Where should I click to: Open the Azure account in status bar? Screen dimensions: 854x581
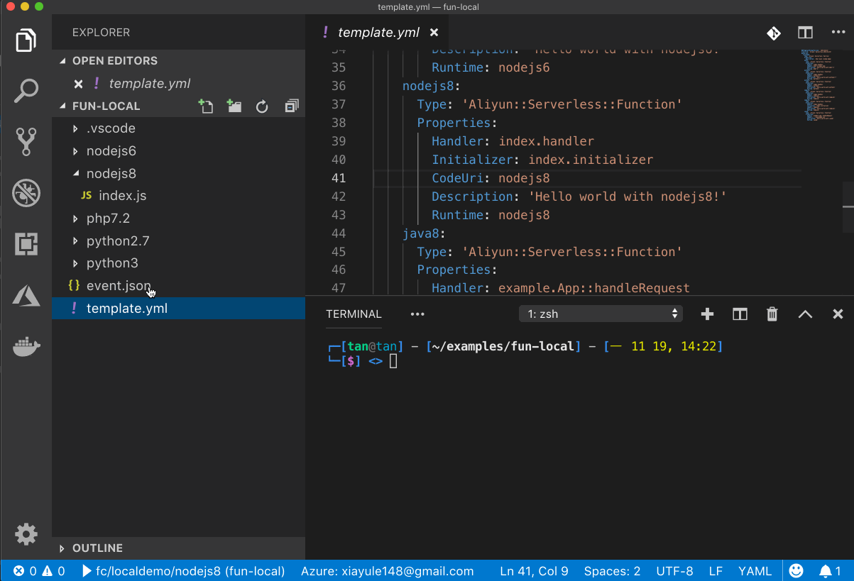pos(388,571)
